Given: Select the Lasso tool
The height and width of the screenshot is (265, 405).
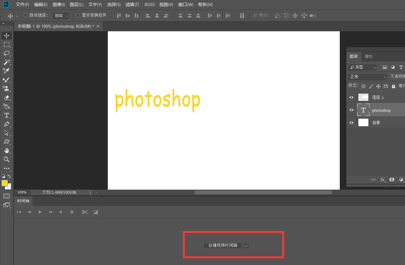Looking at the screenshot, I should coord(7,53).
